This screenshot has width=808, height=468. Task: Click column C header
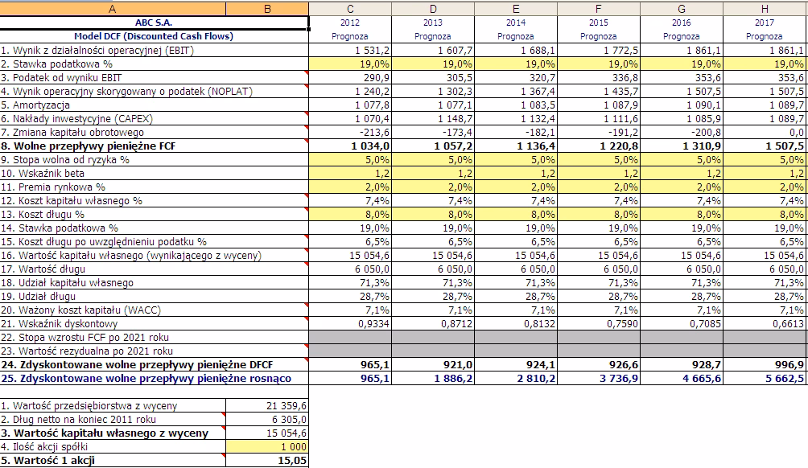[x=351, y=8]
